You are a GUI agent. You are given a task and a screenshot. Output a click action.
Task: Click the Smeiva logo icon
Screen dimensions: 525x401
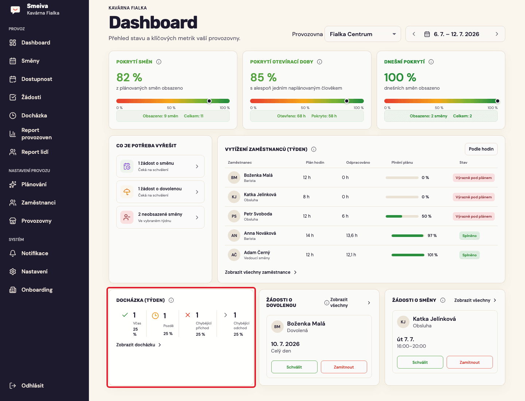15,10
